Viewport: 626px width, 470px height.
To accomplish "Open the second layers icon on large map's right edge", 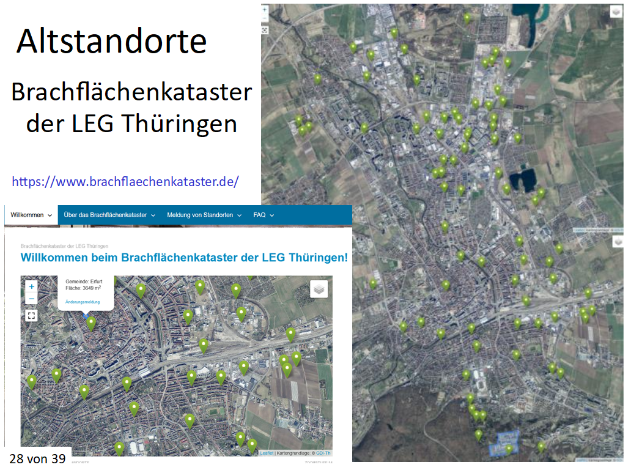I will [x=618, y=242].
